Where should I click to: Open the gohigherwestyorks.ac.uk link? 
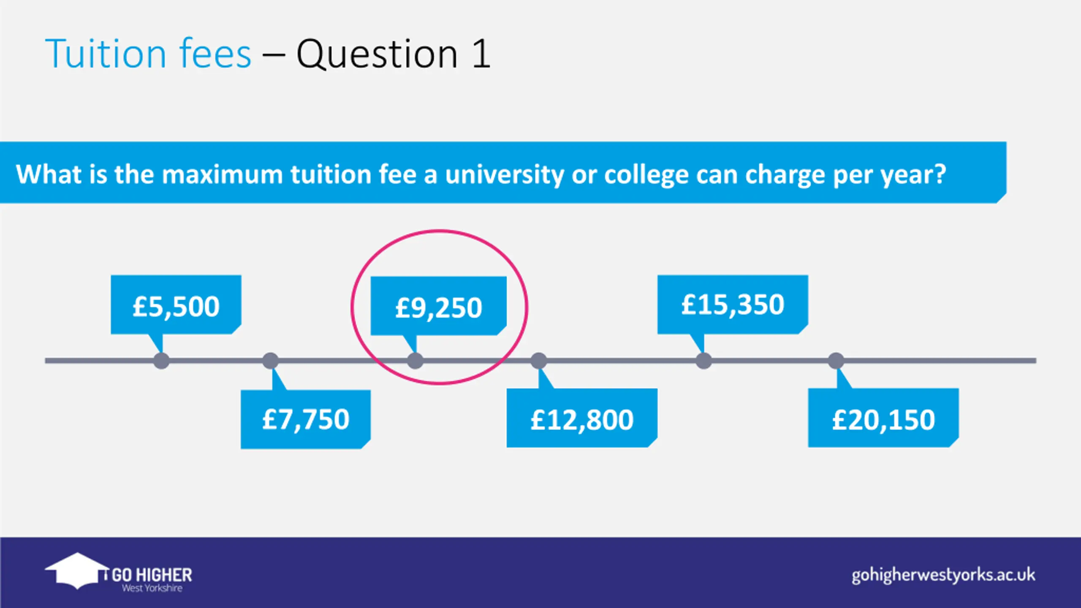tap(943, 575)
